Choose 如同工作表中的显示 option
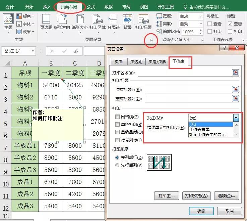The width and height of the screenshot is (247, 221). tap(211, 134)
